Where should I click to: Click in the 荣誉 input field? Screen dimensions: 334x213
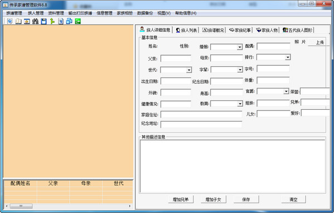click(315, 91)
